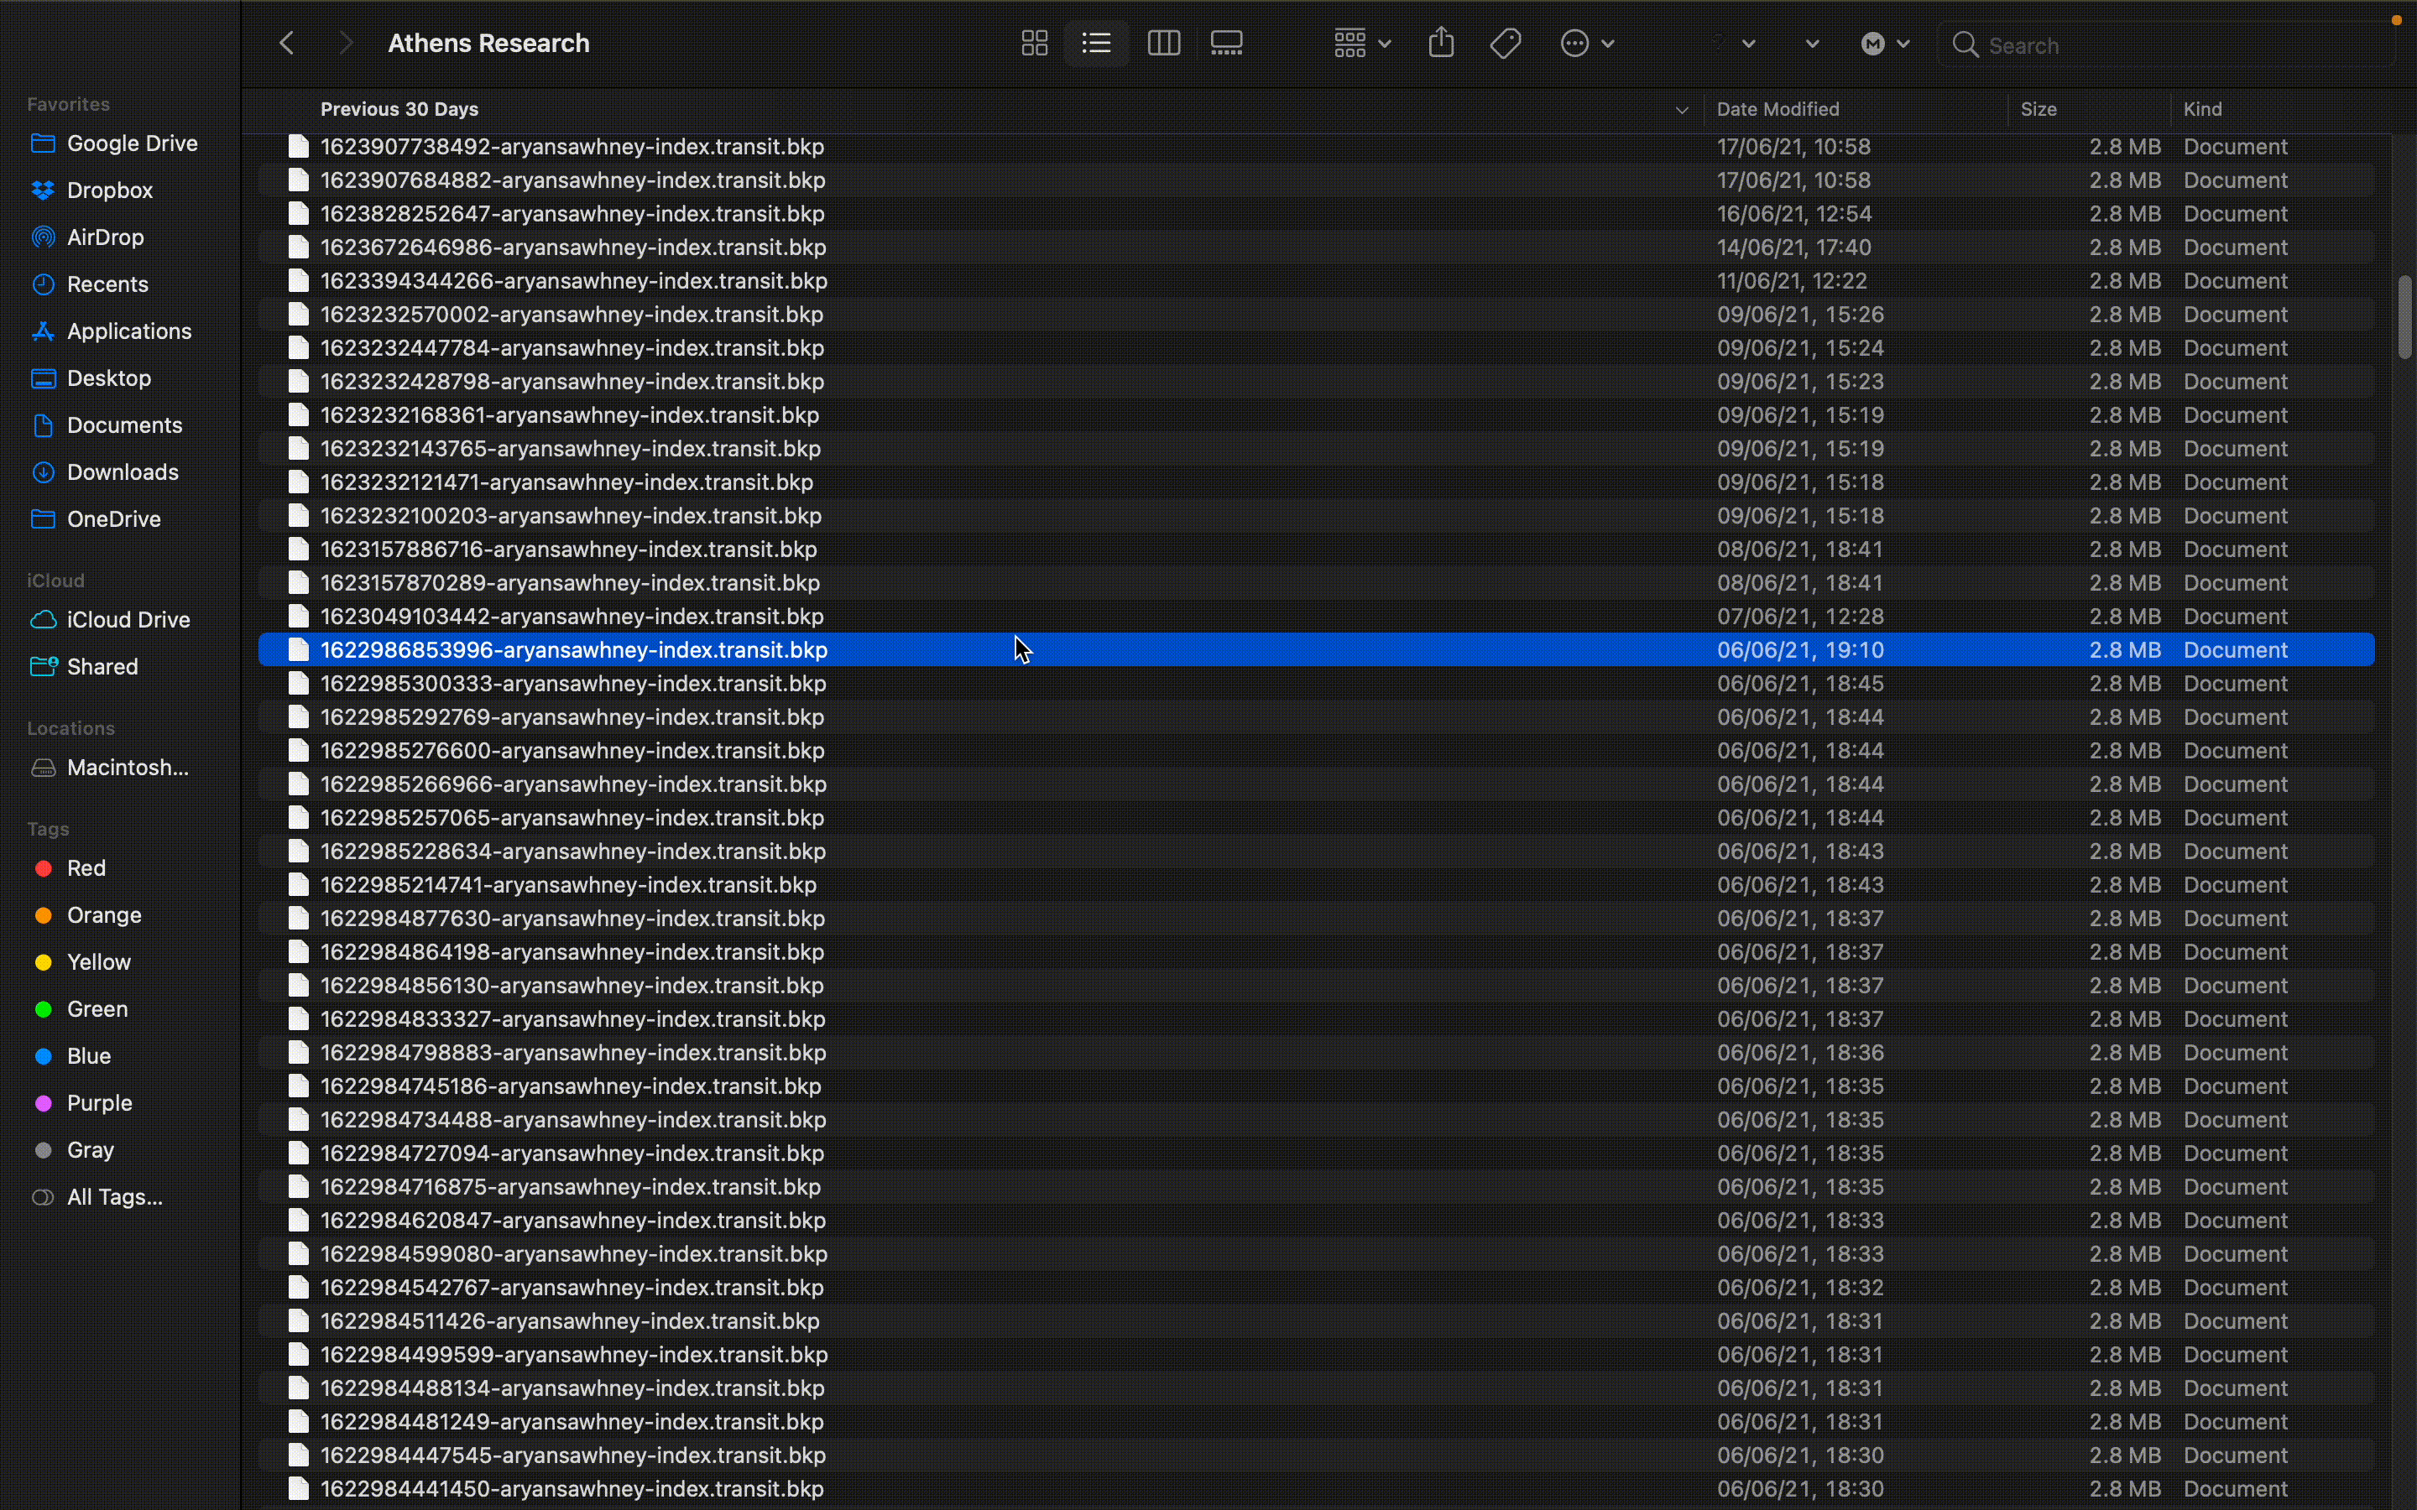Select the Green tag

80,1008
